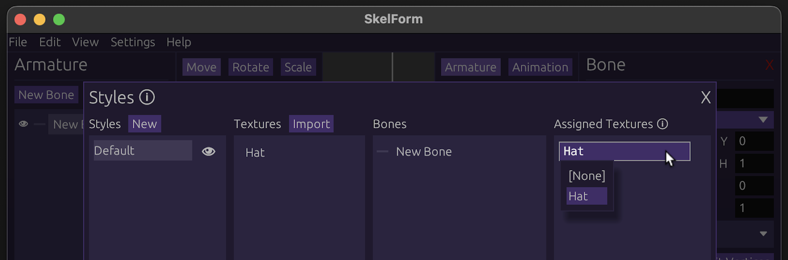The image size is (788, 260).
Task: Create a style with the New button
Action: coord(144,123)
